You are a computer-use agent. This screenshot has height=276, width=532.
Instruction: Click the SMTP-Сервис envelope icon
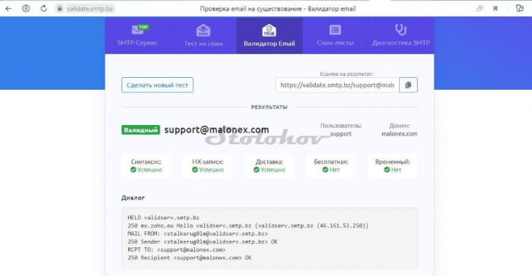coord(139,29)
